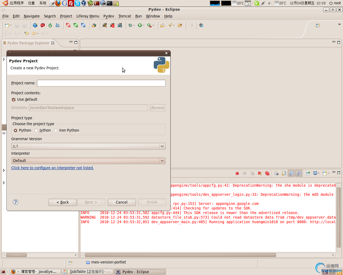Click the Project name input field
Screen dimensions: 343x275
101,83
